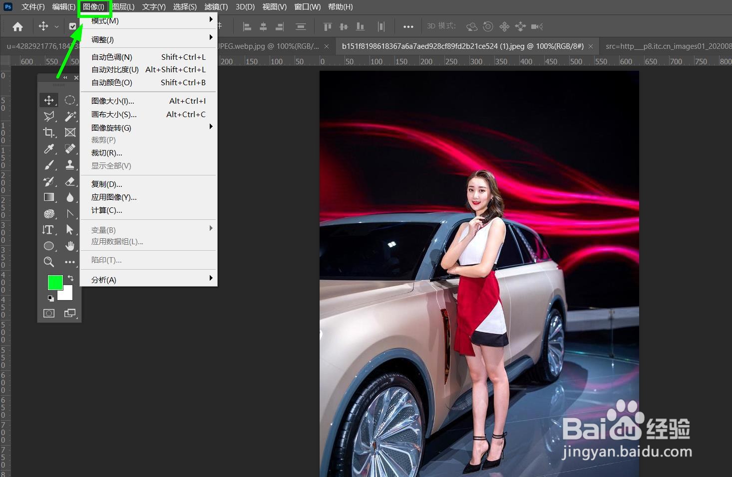Choose 复制(D)... menu entry
The height and width of the screenshot is (477, 732).
pos(149,184)
